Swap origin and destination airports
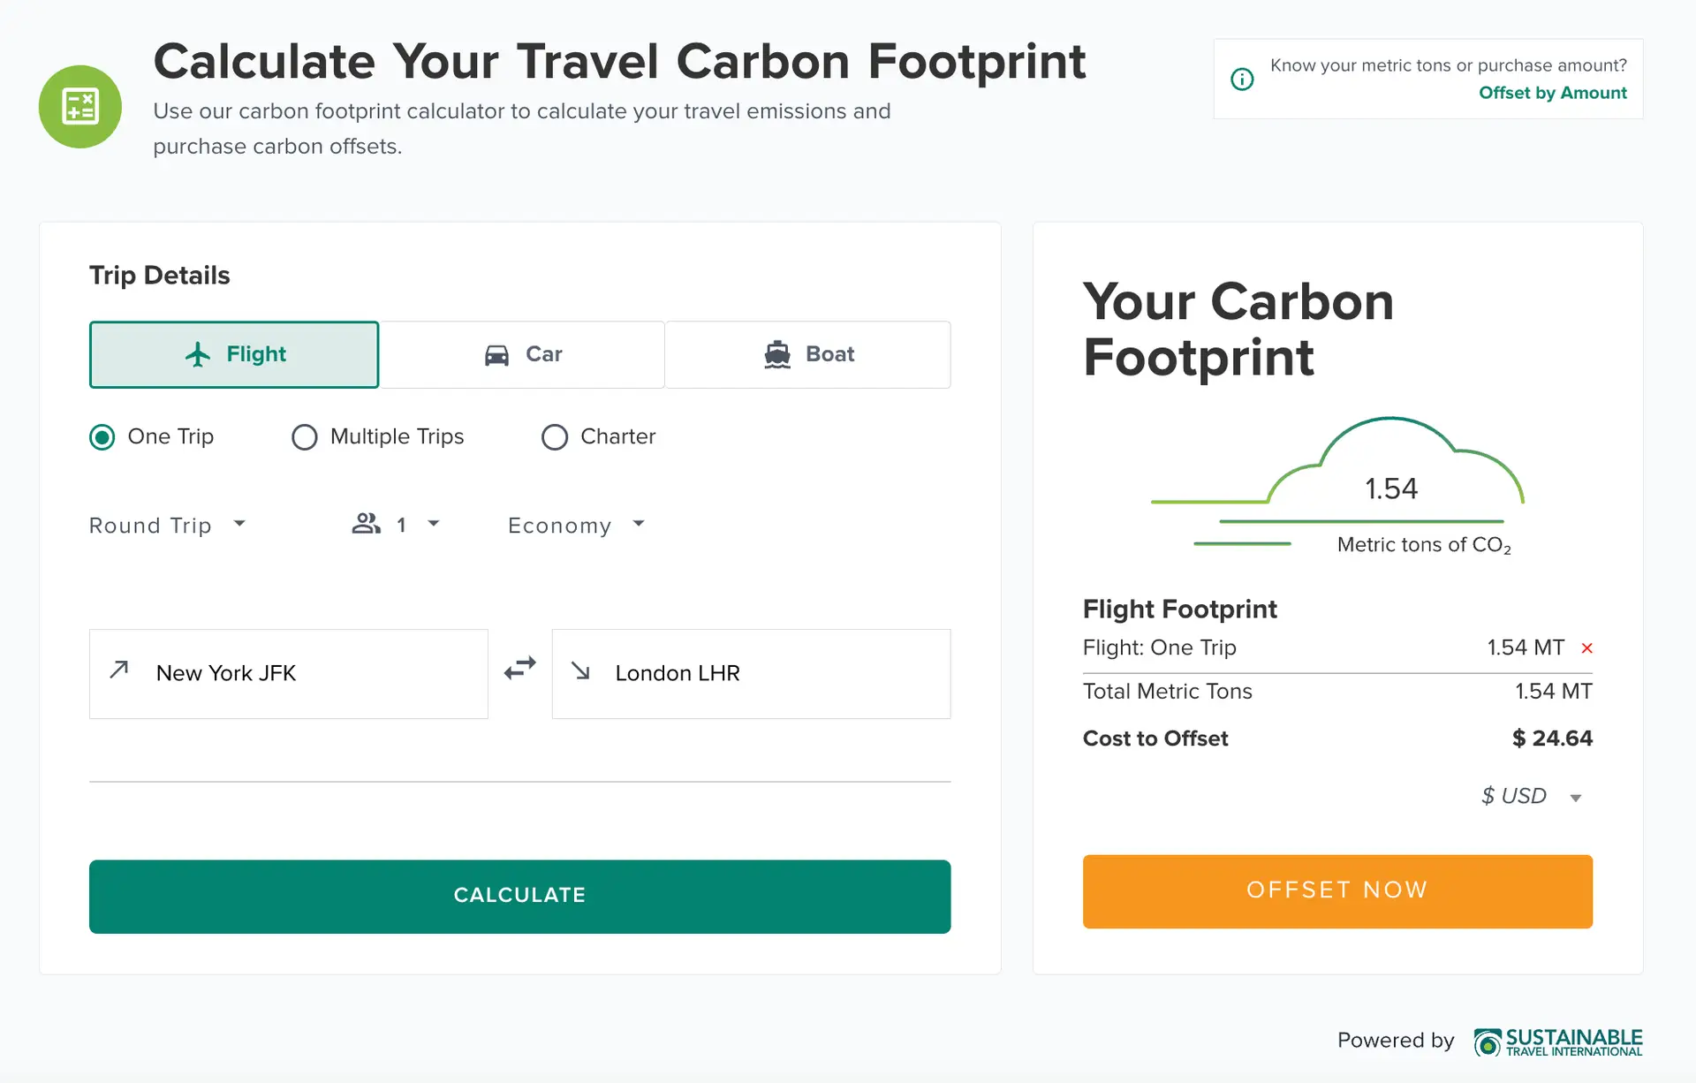The image size is (1696, 1083). pos(520,669)
